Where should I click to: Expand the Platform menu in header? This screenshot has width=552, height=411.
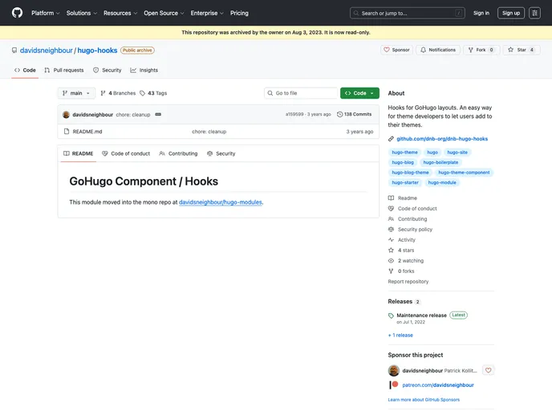(46, 13)
